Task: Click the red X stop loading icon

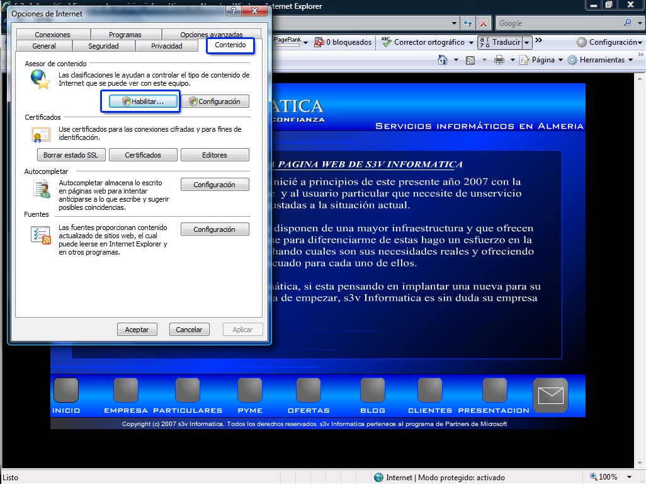Action: (484, 23)
